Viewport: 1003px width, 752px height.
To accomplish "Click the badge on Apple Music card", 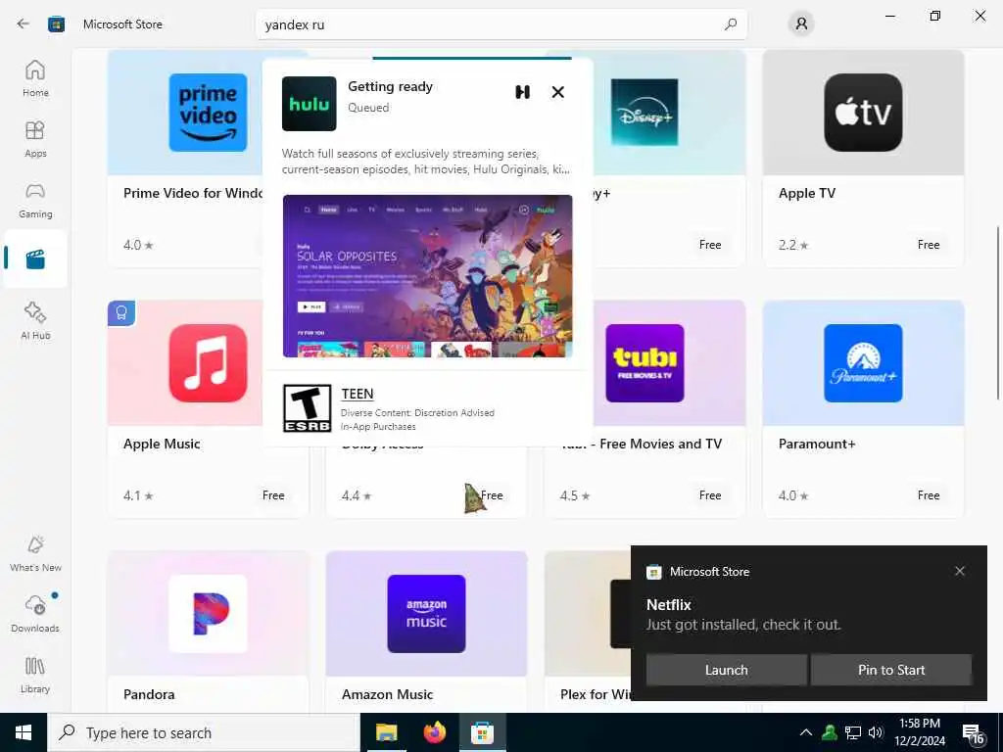I will (121, 313).
